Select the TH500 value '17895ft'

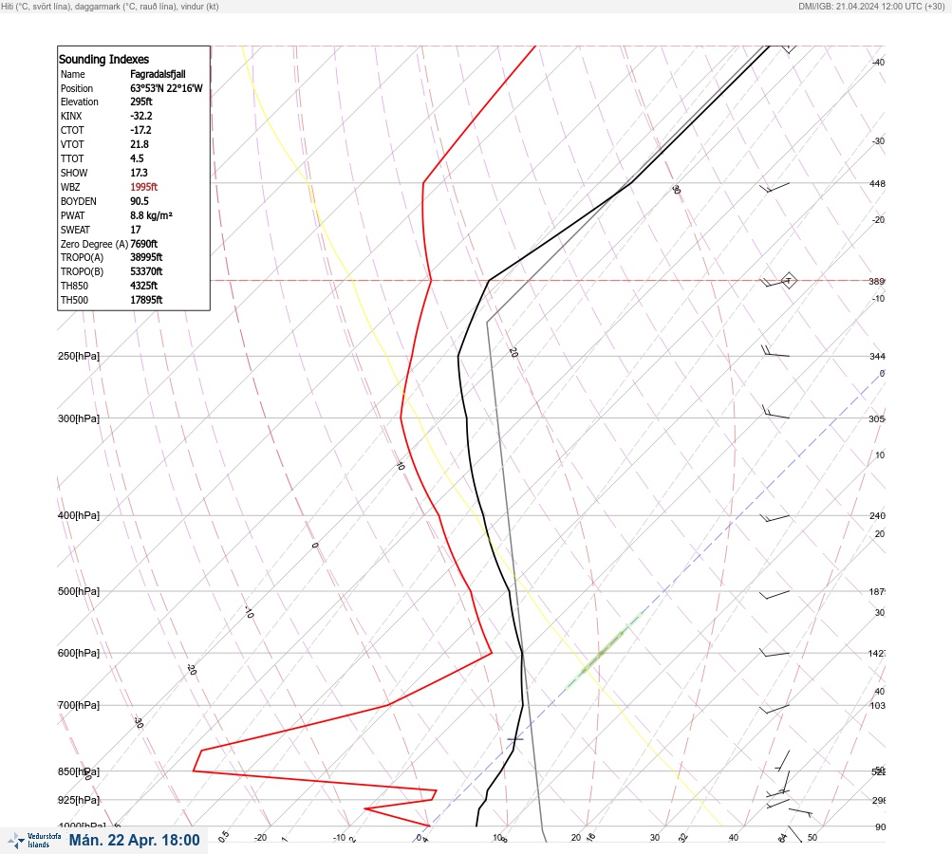click(x=146, y=301)
